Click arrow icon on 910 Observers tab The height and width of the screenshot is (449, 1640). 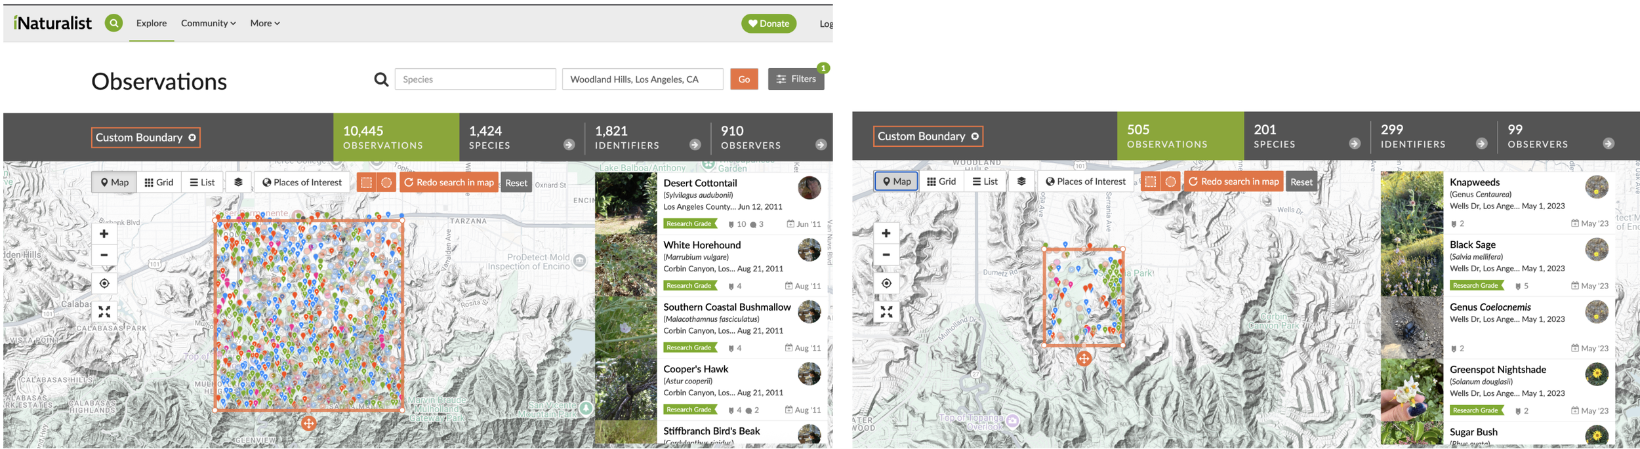tap(821, 145)
